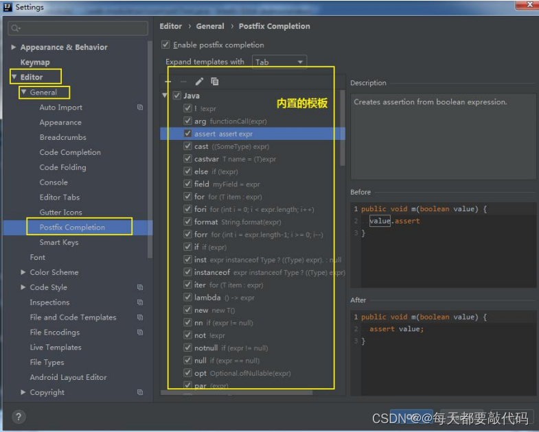Screen dimensions: 539x432
Task: Click the remove template minus icon
Action: point(183,82)
